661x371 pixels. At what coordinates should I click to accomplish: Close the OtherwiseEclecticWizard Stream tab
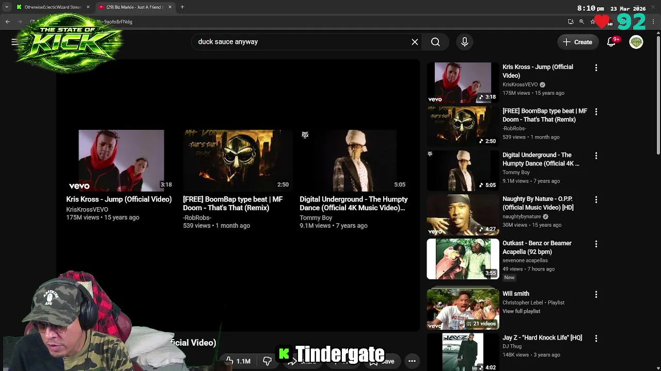coord(88,7)
